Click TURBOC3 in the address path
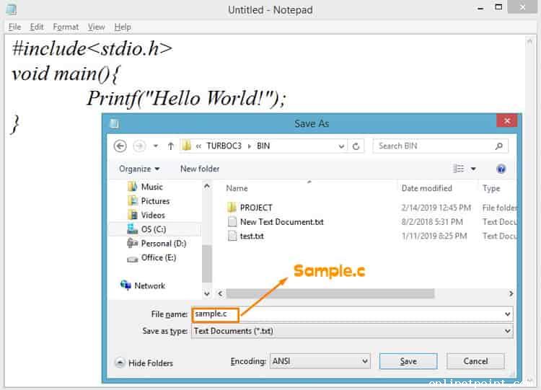Image resolution: width=541 pixels, height=390 pixels. click(224, 146)
